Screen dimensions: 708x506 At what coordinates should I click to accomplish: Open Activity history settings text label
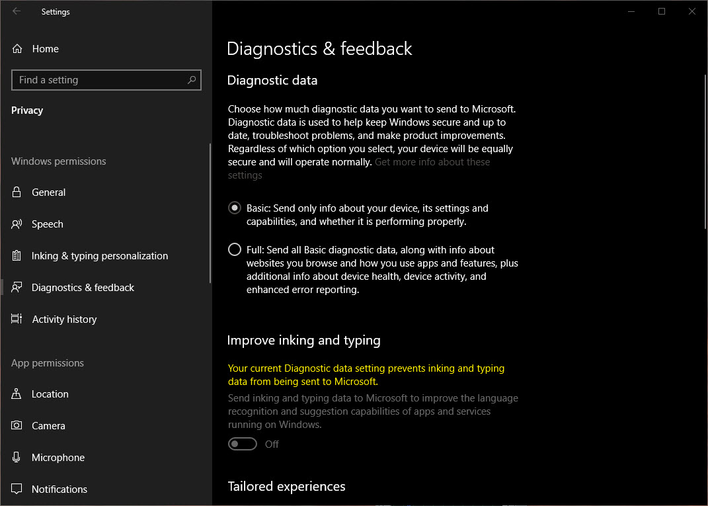pyautogui.click(x=64, y=319)
